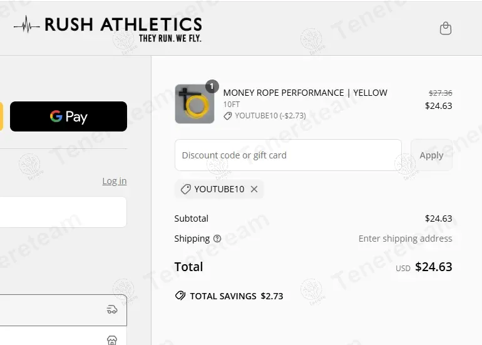Click the shipping help question mark icon
The height and width of the screenshot is (345, 482).
[x=217, y=239]
